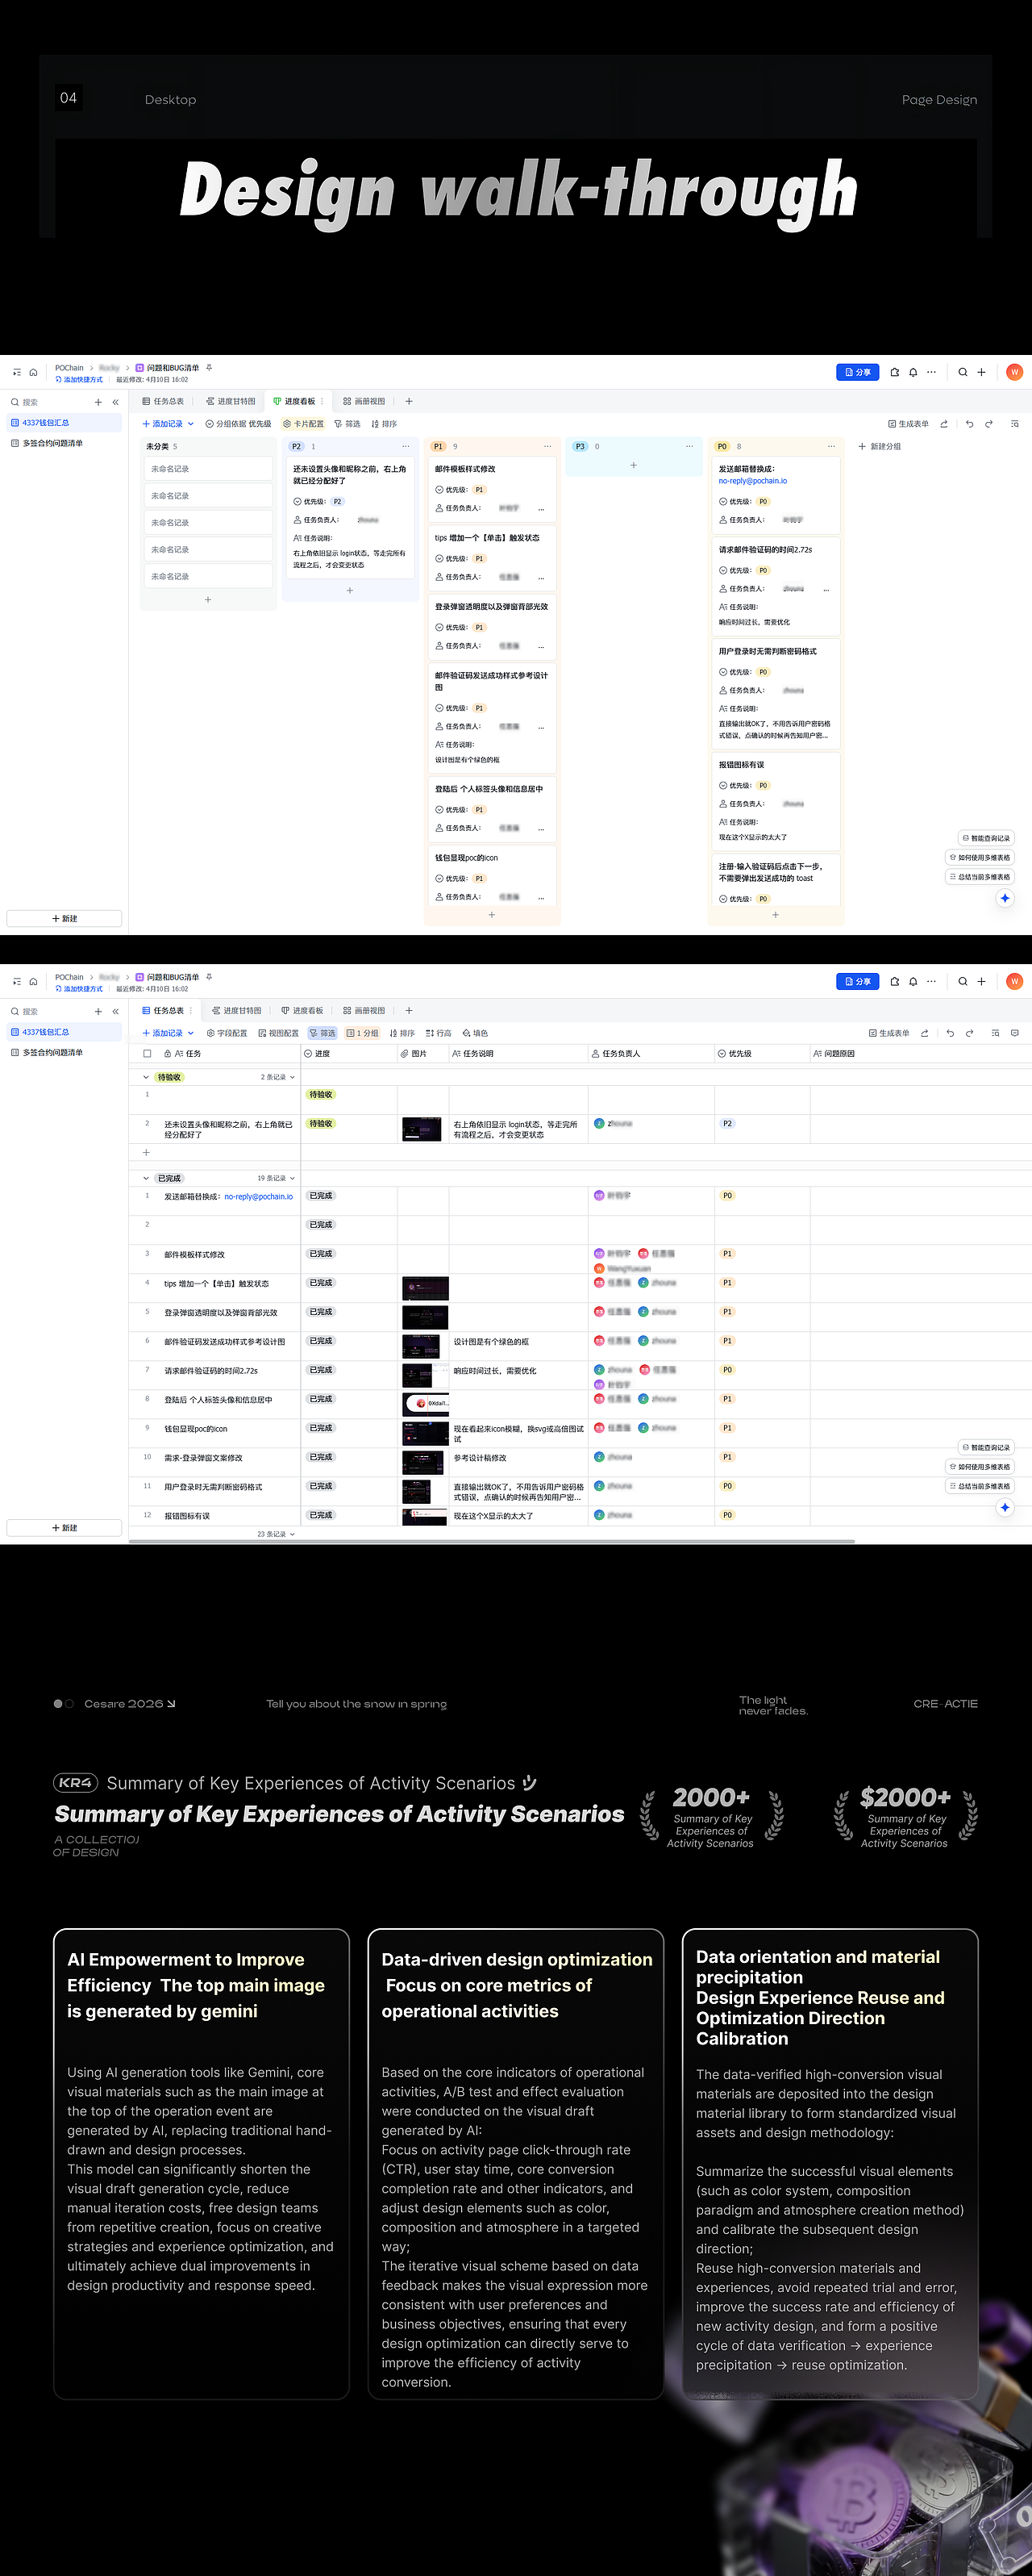This screenshot has width=1032, height=2576.
Task: Open 19 条记录 dropdown in 已完成 group
Action: (276, 1179)
